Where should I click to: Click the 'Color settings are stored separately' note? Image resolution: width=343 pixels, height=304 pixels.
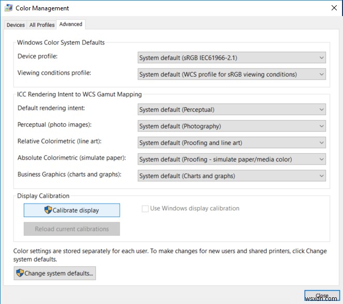coord(170,255)
